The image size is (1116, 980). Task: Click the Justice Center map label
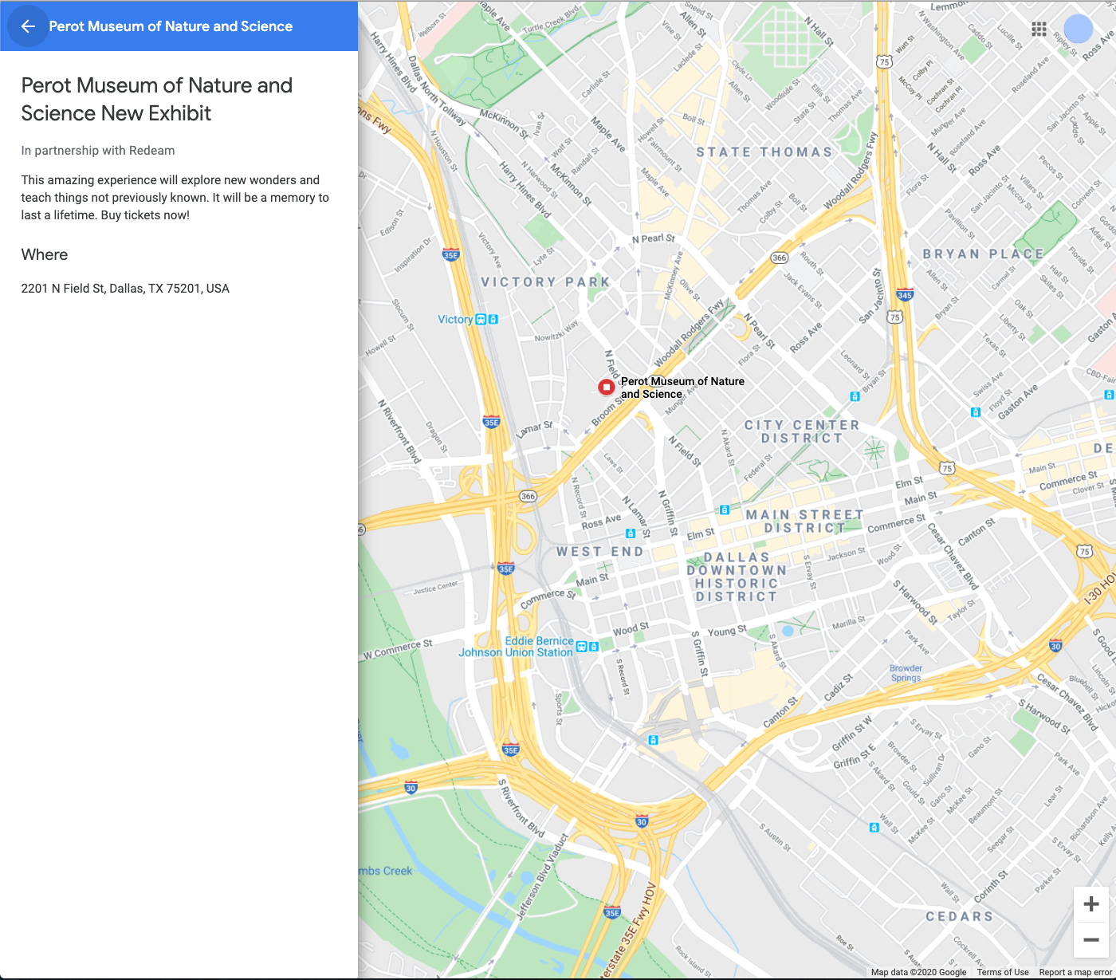[x=436, y=588]
